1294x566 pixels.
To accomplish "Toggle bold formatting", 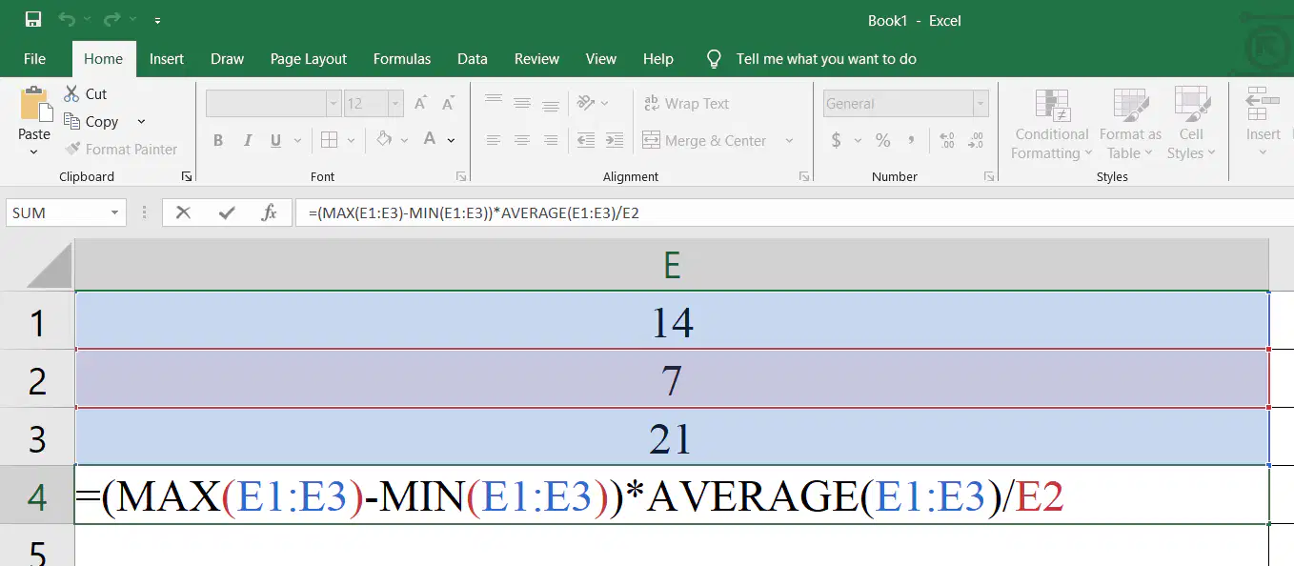I will [218, 140].
